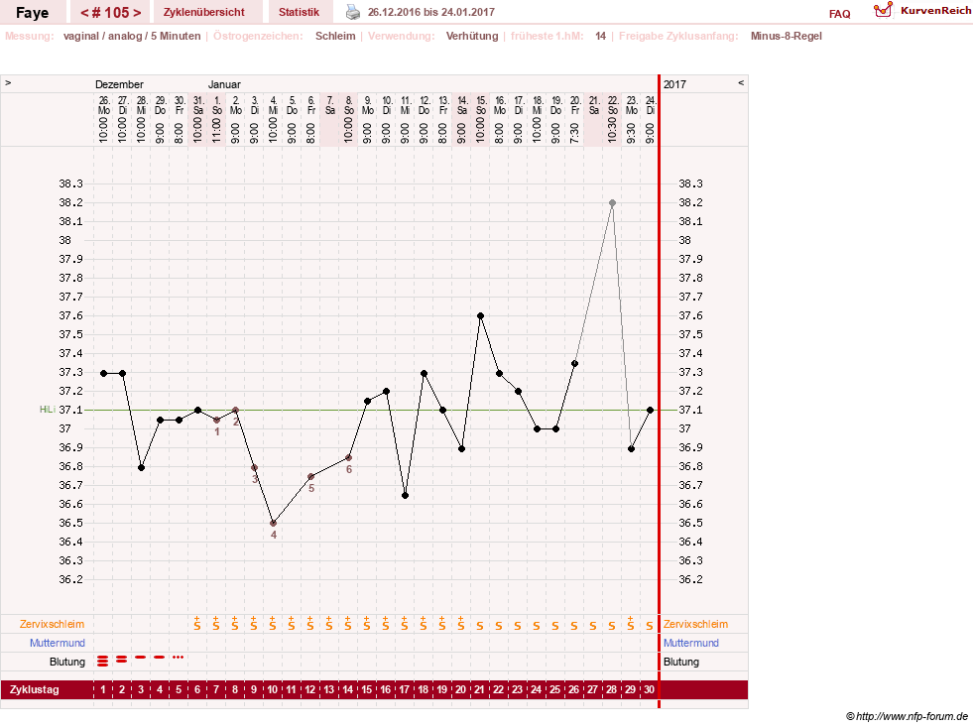Click the S+ mucus symbol on cycle day 6
The width and height of the screenshot is (973, 728).
[x=197, y=624]
